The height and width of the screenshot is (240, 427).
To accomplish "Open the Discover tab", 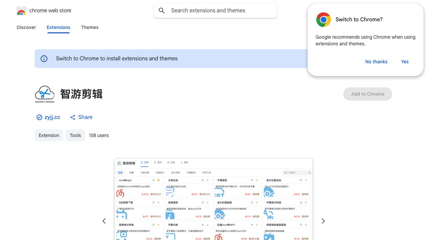I will [x=26, y=27].
